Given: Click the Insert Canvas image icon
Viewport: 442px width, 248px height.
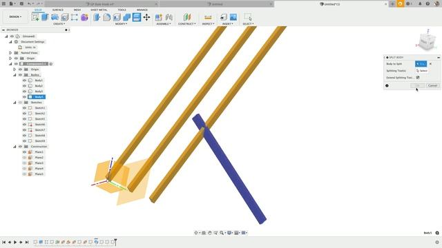Looking at the screenshot, I should pos(233,17).
